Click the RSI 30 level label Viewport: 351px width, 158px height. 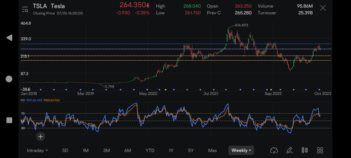coord(23,128)
